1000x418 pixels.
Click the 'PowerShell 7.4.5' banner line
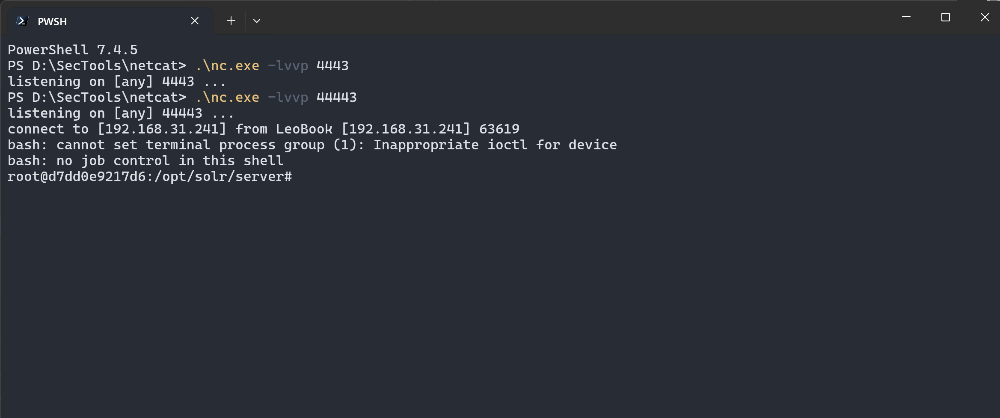73,50
